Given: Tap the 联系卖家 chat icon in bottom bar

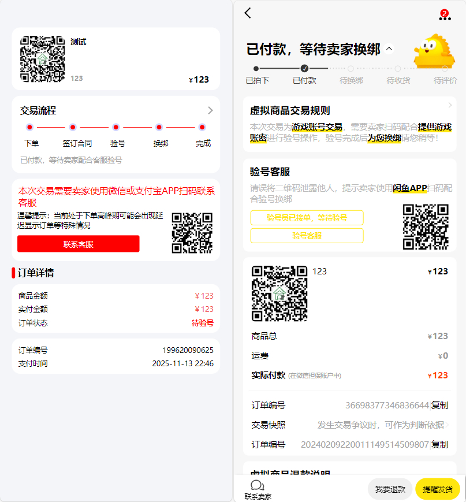Looking at the screenshot, I should (x=256, y=487).
